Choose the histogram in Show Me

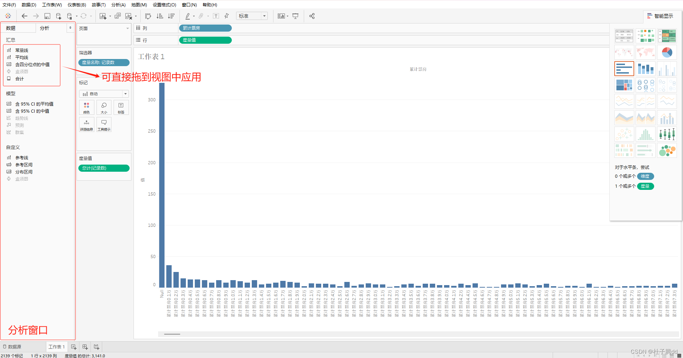[645, 134]
